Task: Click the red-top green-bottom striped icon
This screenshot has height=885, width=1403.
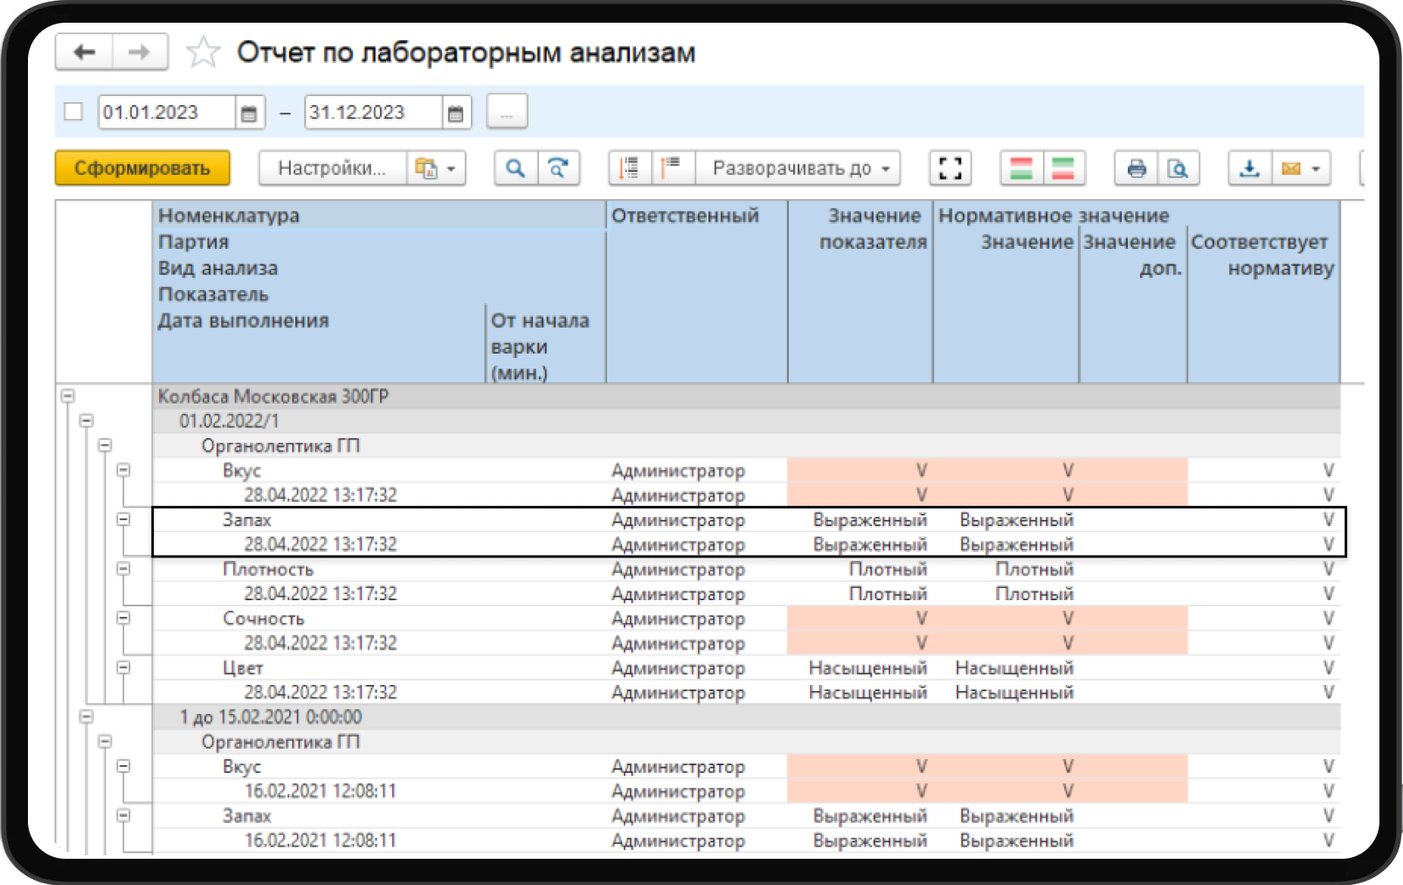Action: click(x=1021, y=168)
